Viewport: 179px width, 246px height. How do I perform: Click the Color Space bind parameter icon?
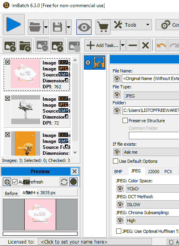(x=120, y=189)
